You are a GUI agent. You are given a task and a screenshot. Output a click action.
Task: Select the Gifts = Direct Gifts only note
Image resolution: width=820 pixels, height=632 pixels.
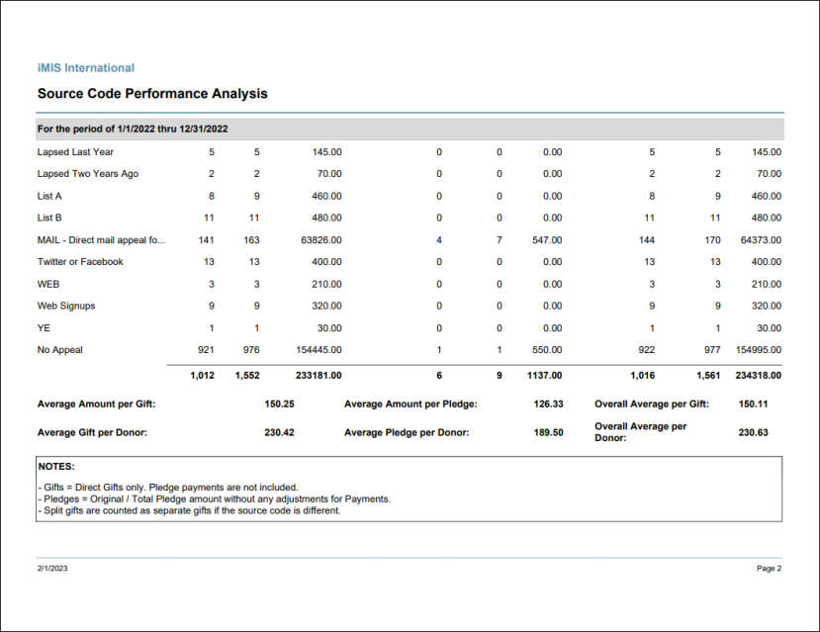coord(168,488)
